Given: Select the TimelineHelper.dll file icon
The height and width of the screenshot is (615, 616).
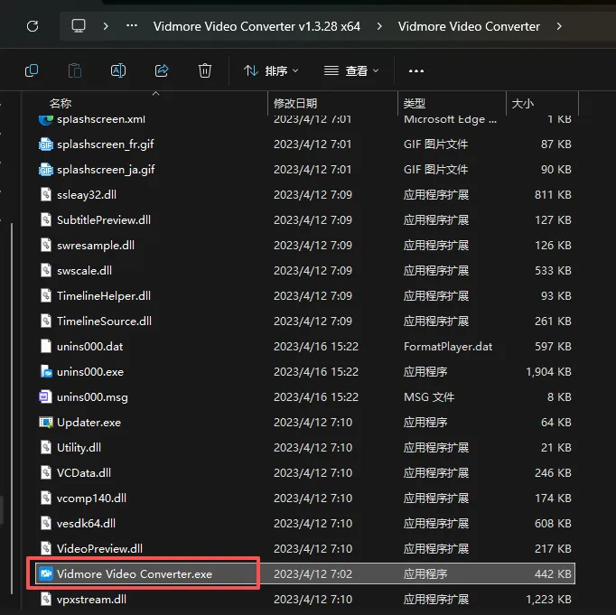Looking at the screenshot, I should coord(46,295).
